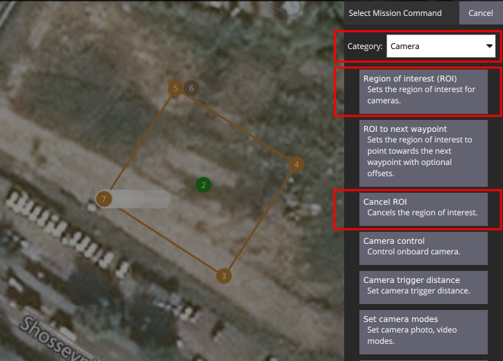Open the Category dropdown arrow
503x361 pixels.
click(489, 46)
